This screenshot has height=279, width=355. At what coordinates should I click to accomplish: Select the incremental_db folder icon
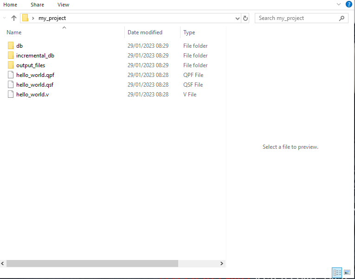coord(11,55)
